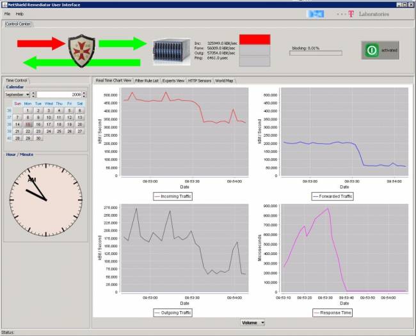This screenshot has height=336, width=416.
Task: Click the Incoming Traffic legend
Action: click(173, 196)
